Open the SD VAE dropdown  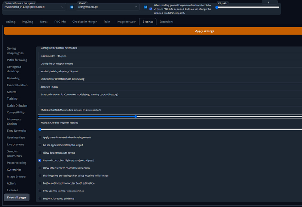point(108,7)
